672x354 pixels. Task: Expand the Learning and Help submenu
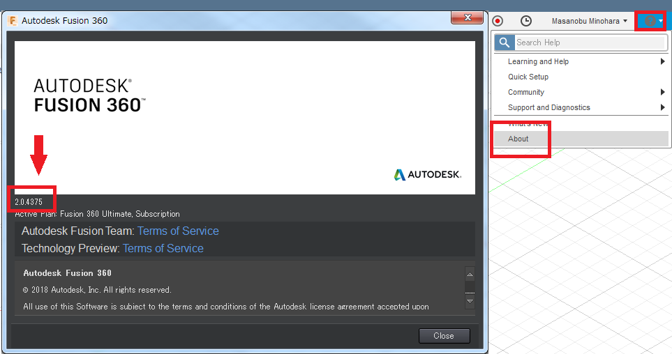pos(581,61)
